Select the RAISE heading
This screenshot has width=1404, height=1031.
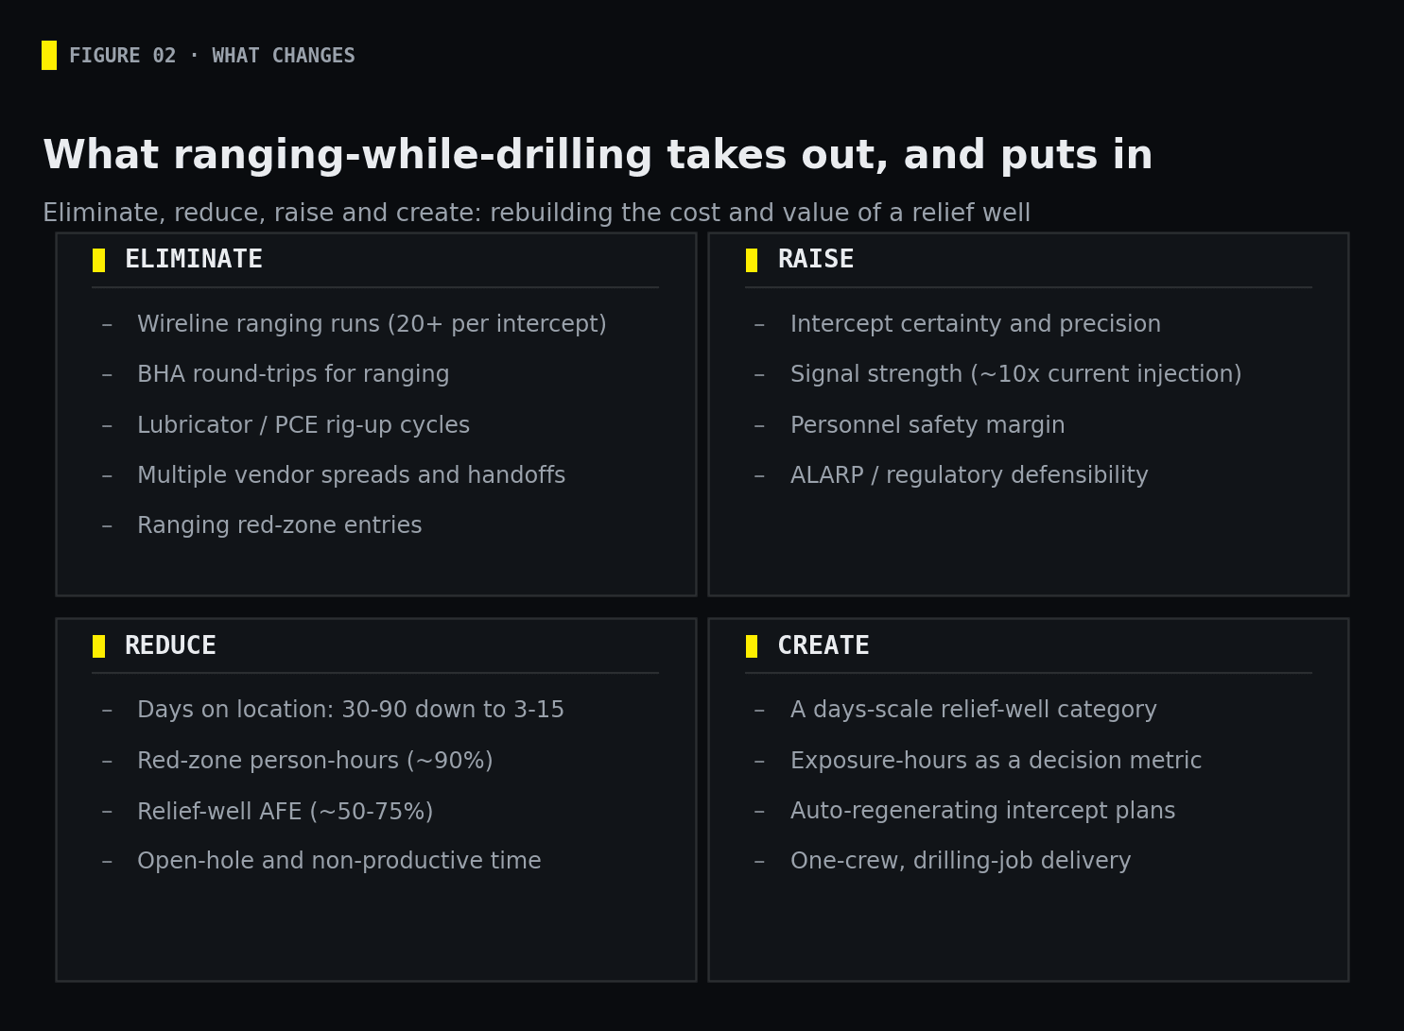816,260
